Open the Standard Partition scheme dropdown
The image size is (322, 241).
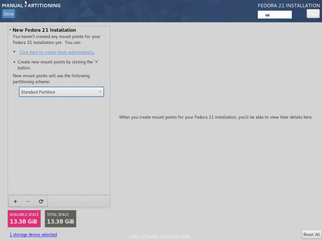[x=61, y=92]
